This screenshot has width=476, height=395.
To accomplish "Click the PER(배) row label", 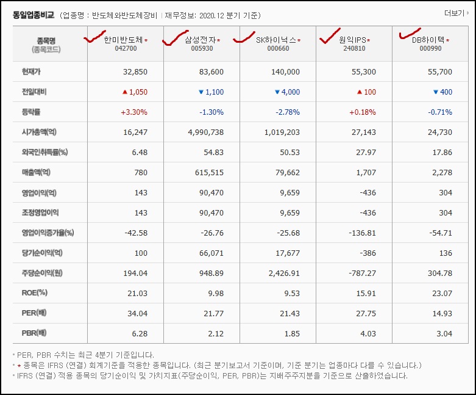I will point(34,313).
